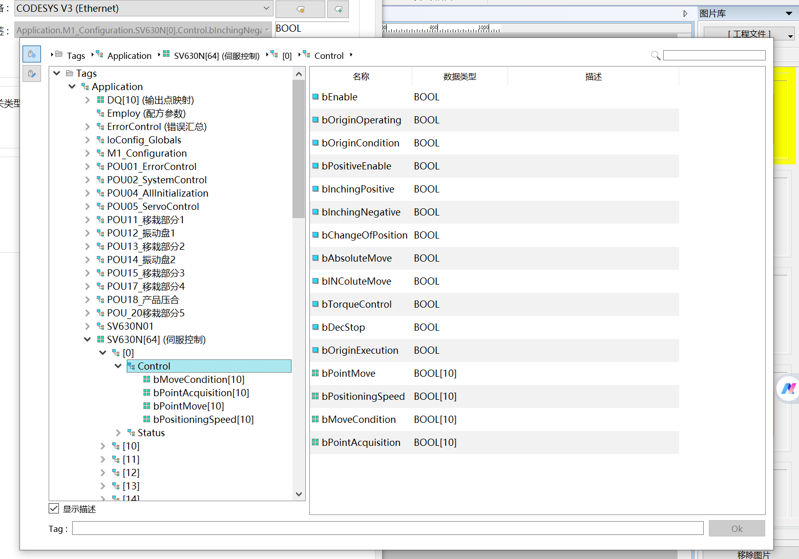Click the Tag input field
The width and height of the screenshot is (799, 559).
pyautogui.click(x=388, y=528)
